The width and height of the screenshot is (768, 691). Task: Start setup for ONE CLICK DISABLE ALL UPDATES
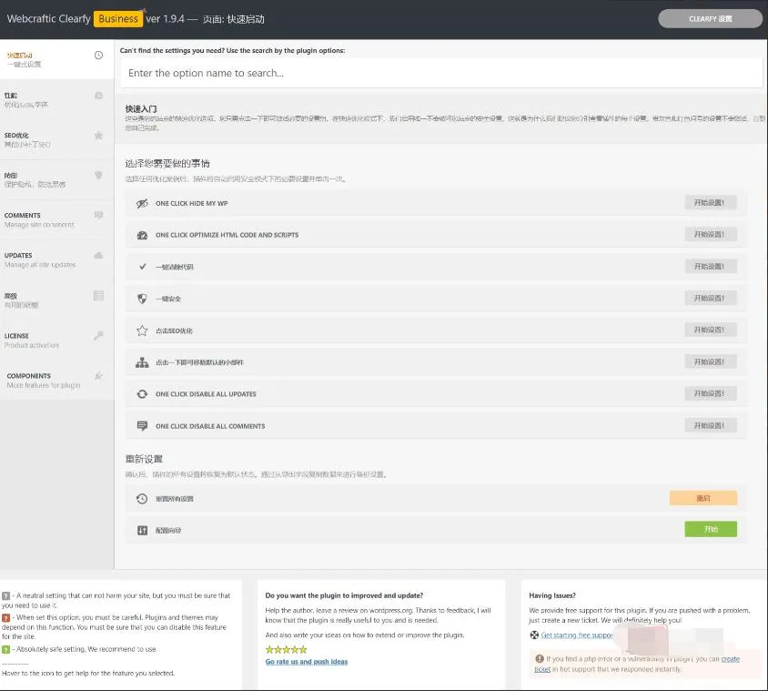point(710,393)
